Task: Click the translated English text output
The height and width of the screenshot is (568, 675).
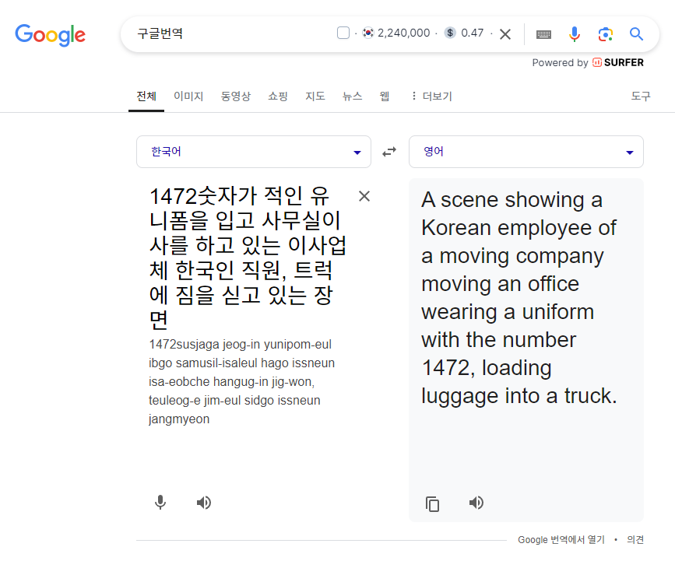Action: point(519,298)
